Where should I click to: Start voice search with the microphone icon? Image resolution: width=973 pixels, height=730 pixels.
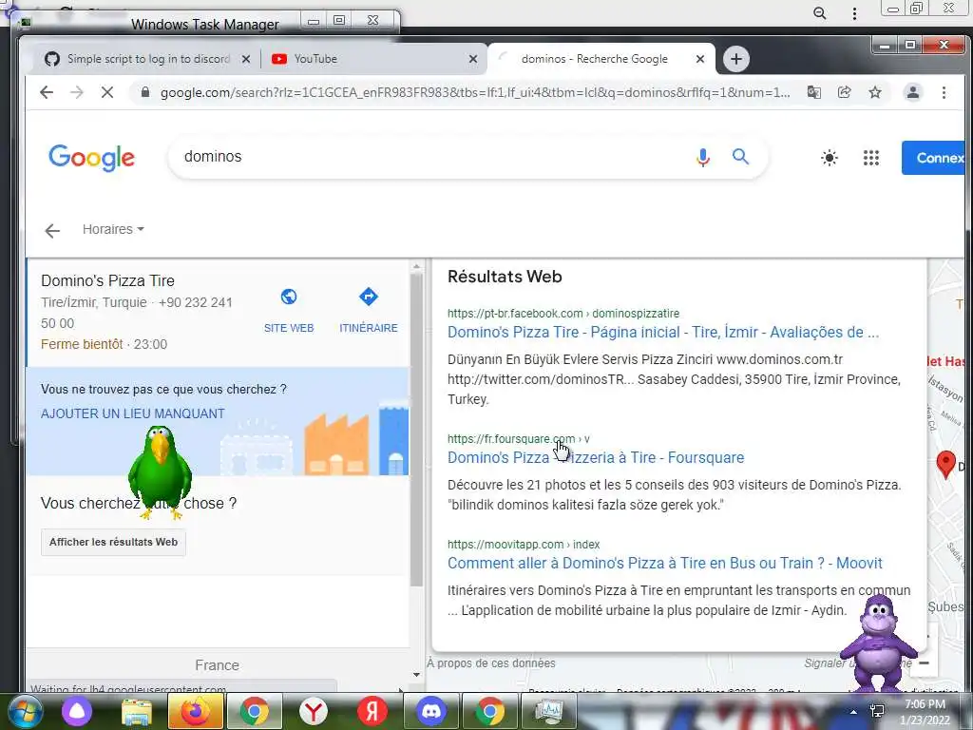(702, 157)
